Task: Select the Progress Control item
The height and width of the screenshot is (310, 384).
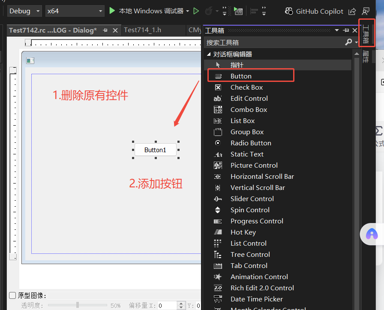Action: 277,221
